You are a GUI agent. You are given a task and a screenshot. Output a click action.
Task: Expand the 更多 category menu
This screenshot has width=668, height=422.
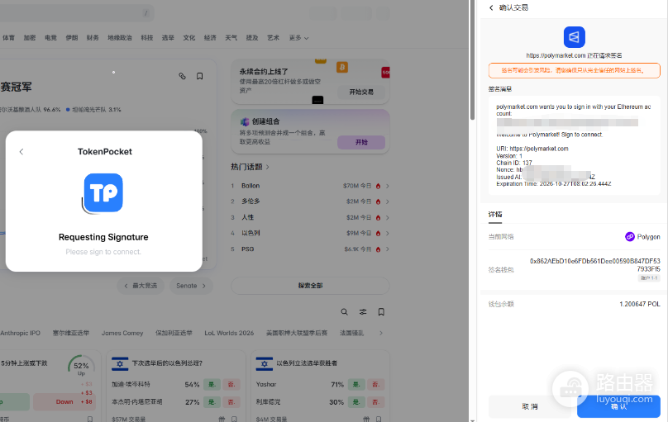point(298,37)
